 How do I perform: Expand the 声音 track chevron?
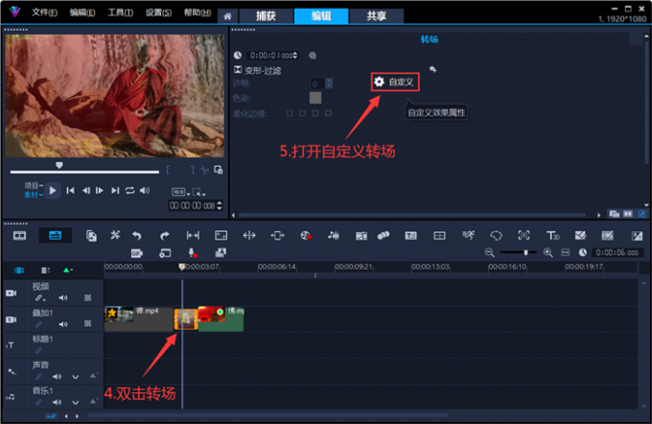coord(75,377)
